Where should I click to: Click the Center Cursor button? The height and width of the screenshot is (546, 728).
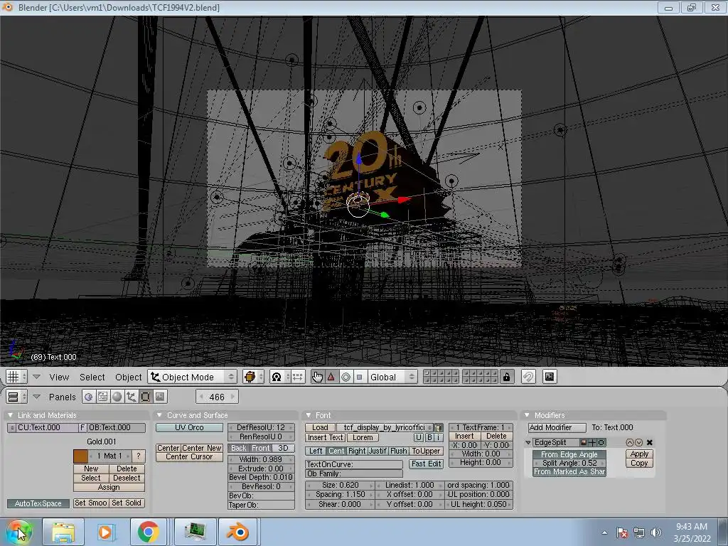189,457
